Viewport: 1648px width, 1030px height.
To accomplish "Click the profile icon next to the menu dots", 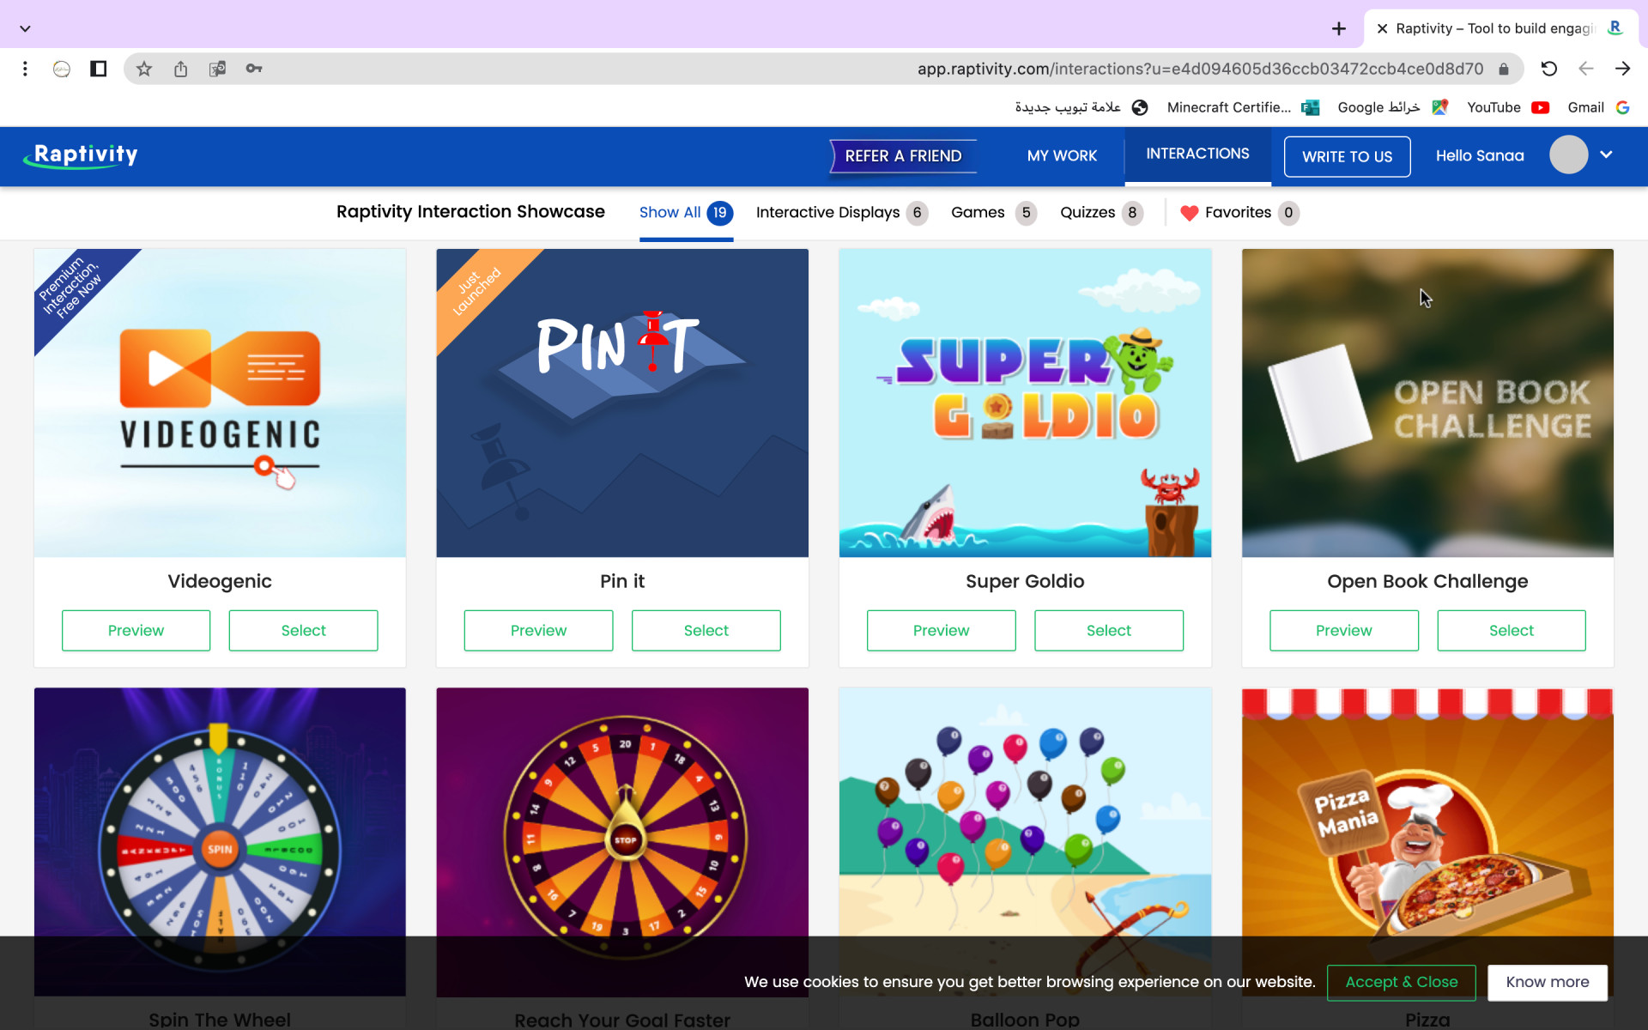I will [62, 69].
